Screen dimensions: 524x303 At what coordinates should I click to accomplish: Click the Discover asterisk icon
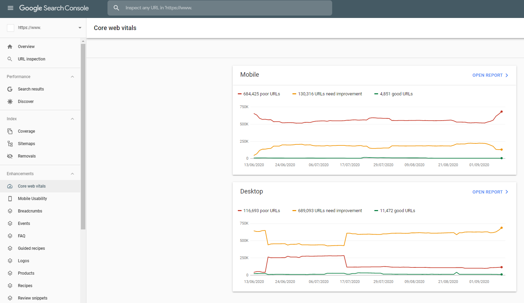coord(10,102)
